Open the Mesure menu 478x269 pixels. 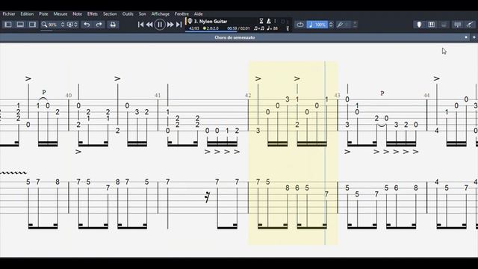click(x=60, y=14)
